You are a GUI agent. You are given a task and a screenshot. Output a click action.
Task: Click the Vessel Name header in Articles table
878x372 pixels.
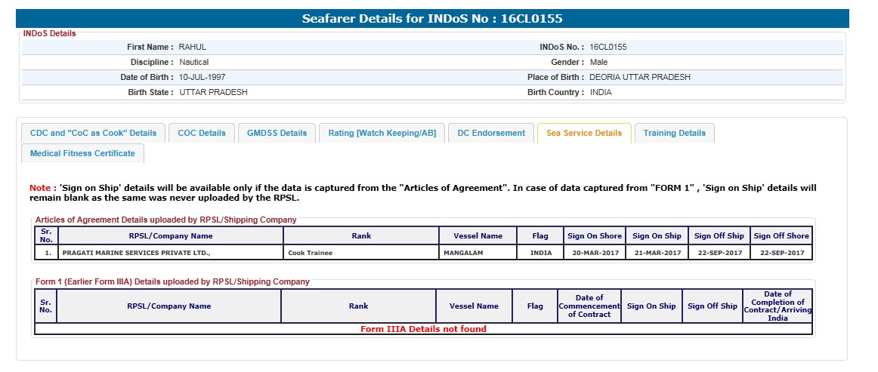point(478,235)
